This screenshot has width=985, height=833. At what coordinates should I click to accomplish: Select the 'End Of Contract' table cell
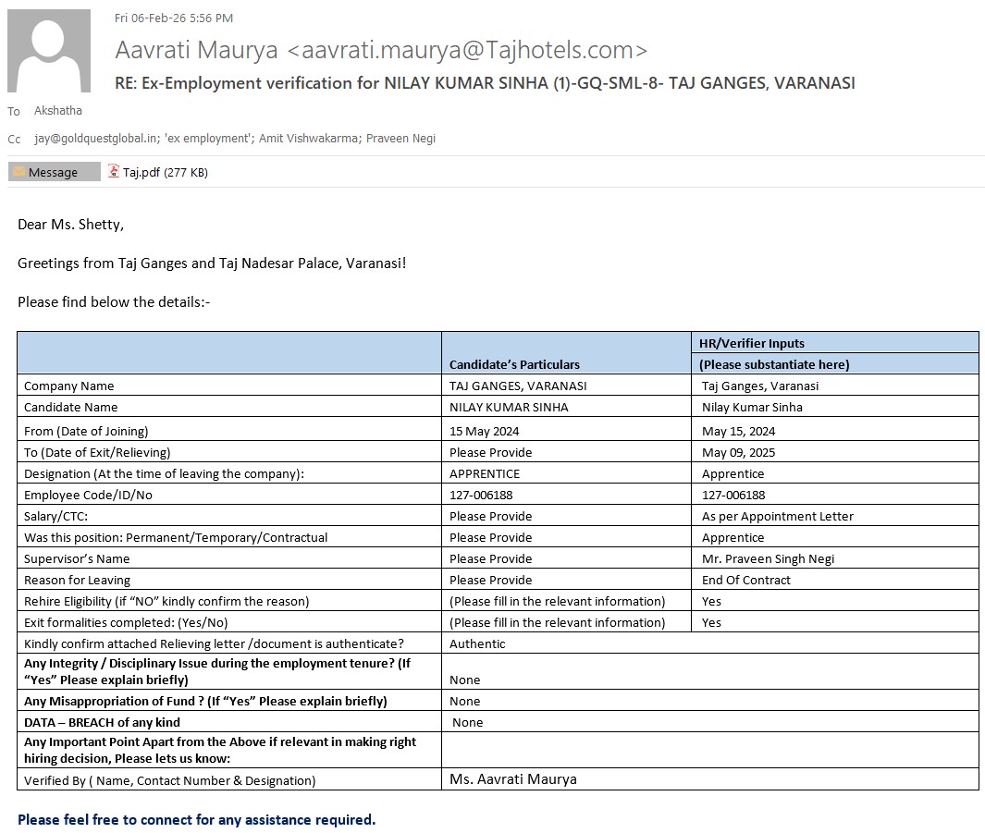745,580
